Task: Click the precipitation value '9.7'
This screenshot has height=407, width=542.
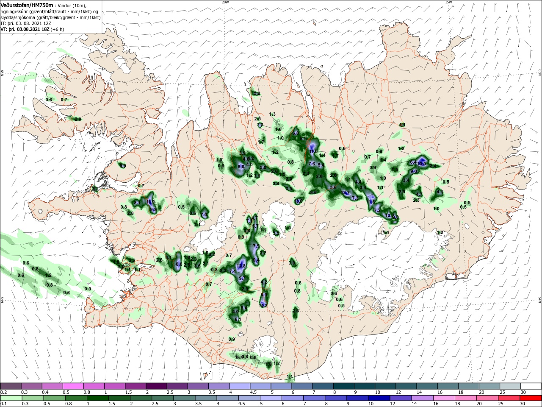Action: coord(242,278)
